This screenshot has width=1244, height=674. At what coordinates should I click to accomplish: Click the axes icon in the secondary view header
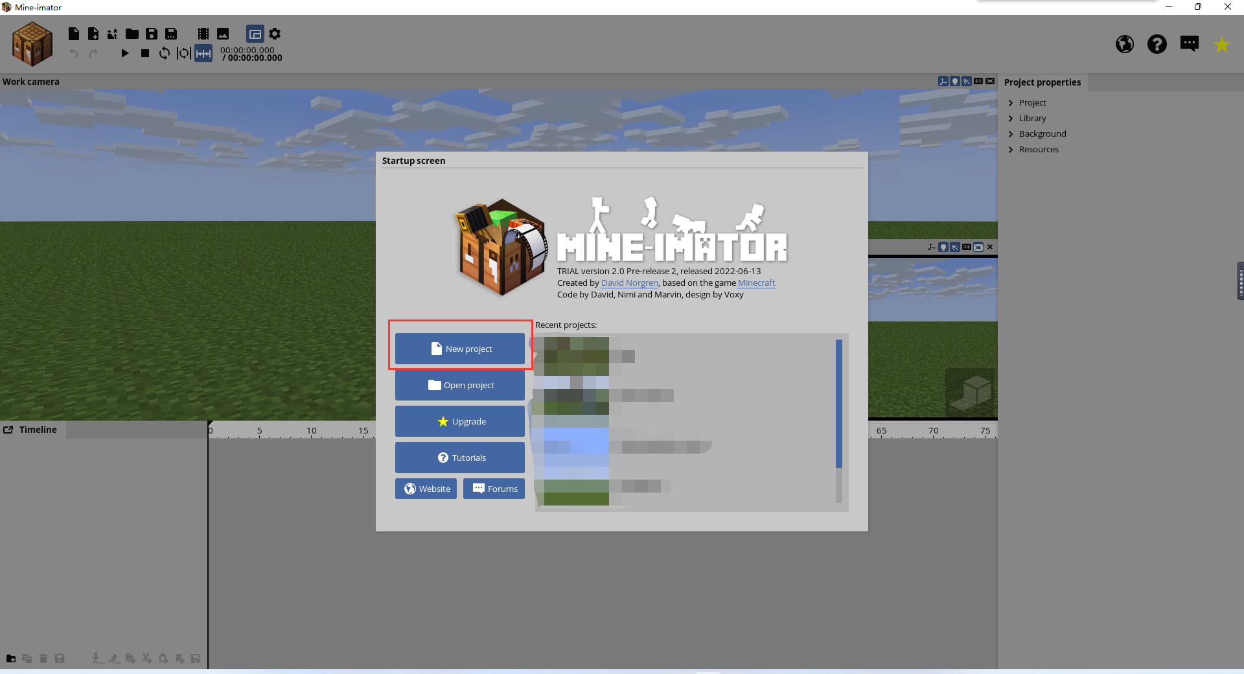(932, 247)
